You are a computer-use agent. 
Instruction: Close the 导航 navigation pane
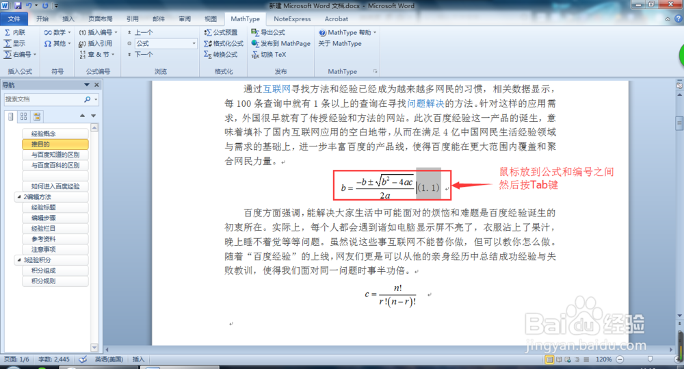click(97, 85)
